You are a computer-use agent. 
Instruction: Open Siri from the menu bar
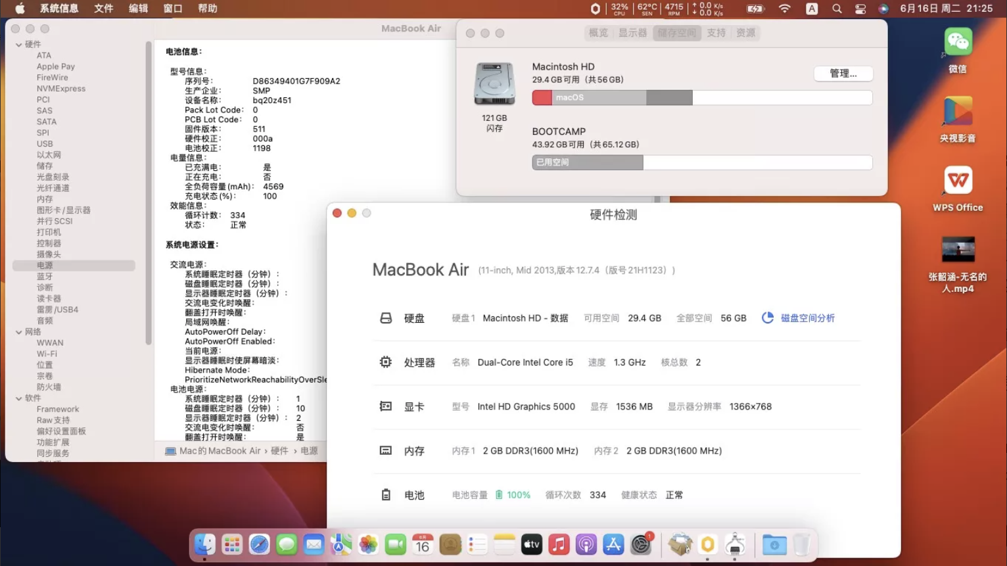pos(883,9)
